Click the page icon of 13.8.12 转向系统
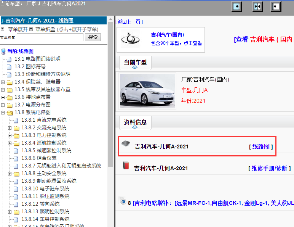The image size is (294, 227). (x=16, y=204)
